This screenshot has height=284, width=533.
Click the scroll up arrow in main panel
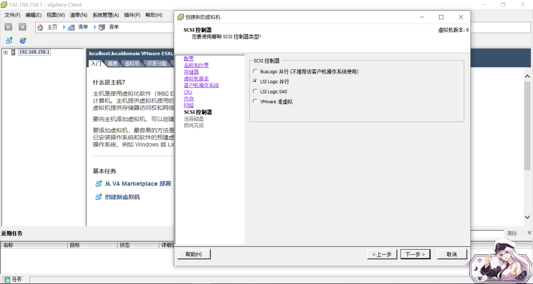point(527,76)
